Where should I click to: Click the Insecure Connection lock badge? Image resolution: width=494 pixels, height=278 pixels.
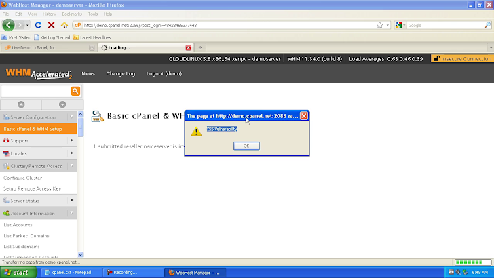(x=462, y=58)
